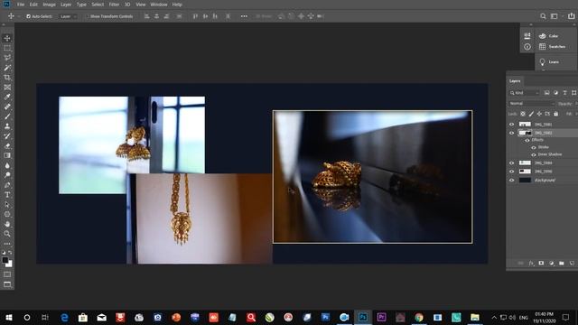578x325 pixels.
Task: Open the Window menu
Action: click(x=159, y=5)
